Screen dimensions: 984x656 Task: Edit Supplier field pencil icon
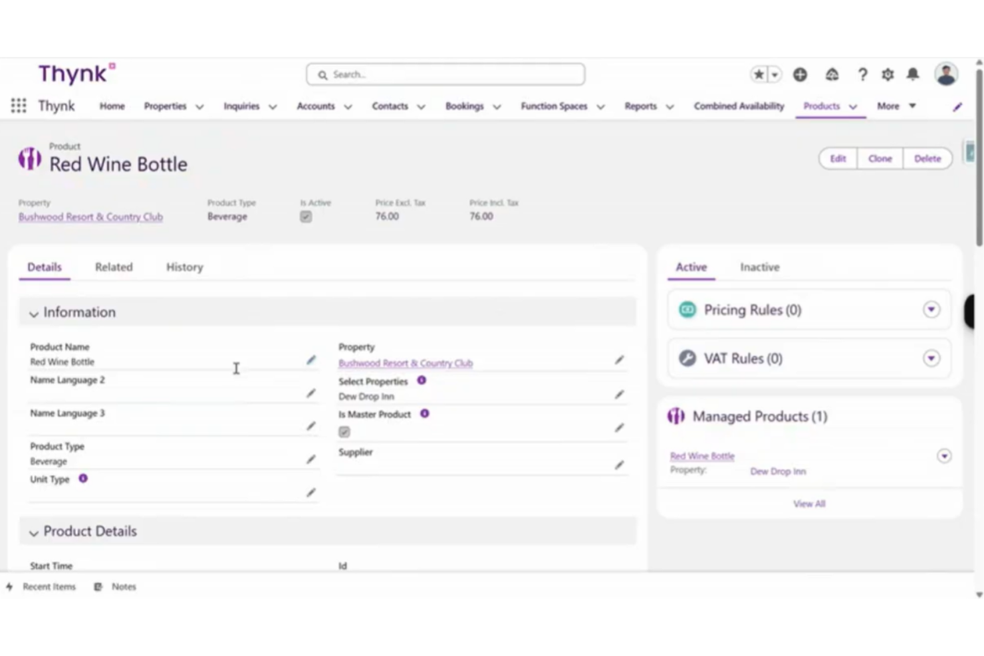tap(619, 465)
